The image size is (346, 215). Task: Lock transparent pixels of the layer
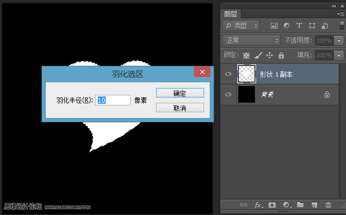(x=246, y=55)
